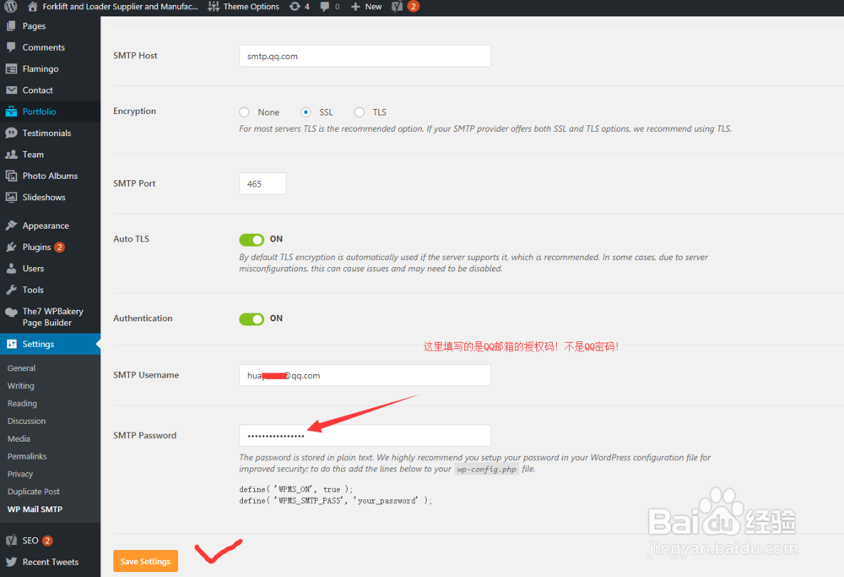Click the Appearance paintbrush icon

coord(11,226)
